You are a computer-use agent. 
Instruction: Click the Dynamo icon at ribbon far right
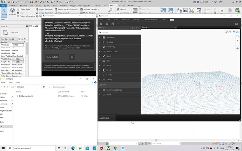pos(237,10)
